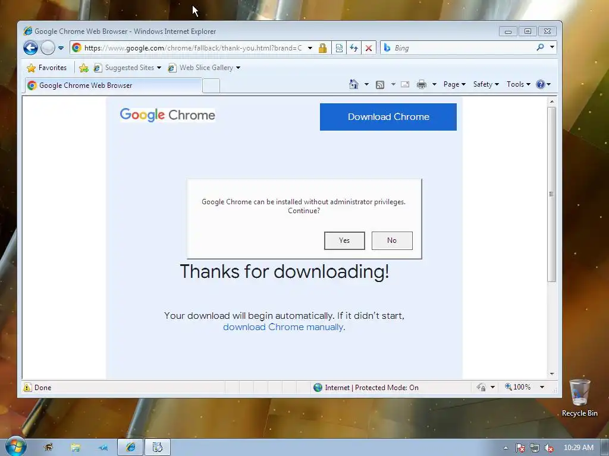Screen dimensions: 609x456
Task: Click the muted volume tray icon
Action: (x=549, y=448)
